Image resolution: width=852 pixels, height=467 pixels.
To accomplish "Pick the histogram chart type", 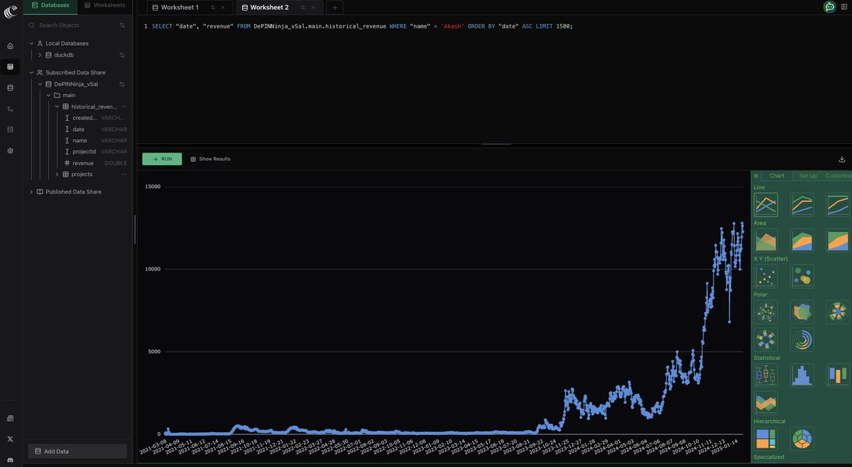I will [802, 375].
